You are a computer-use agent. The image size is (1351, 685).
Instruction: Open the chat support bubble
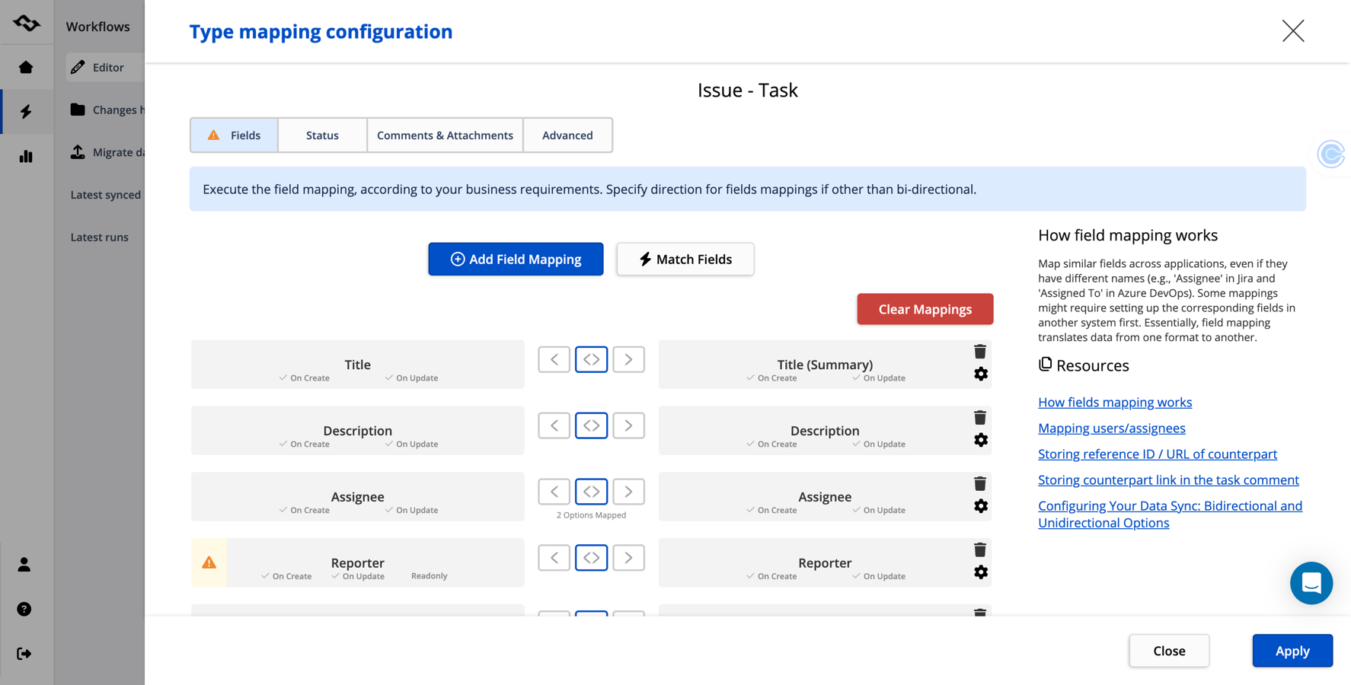(x=1311, y=583)
